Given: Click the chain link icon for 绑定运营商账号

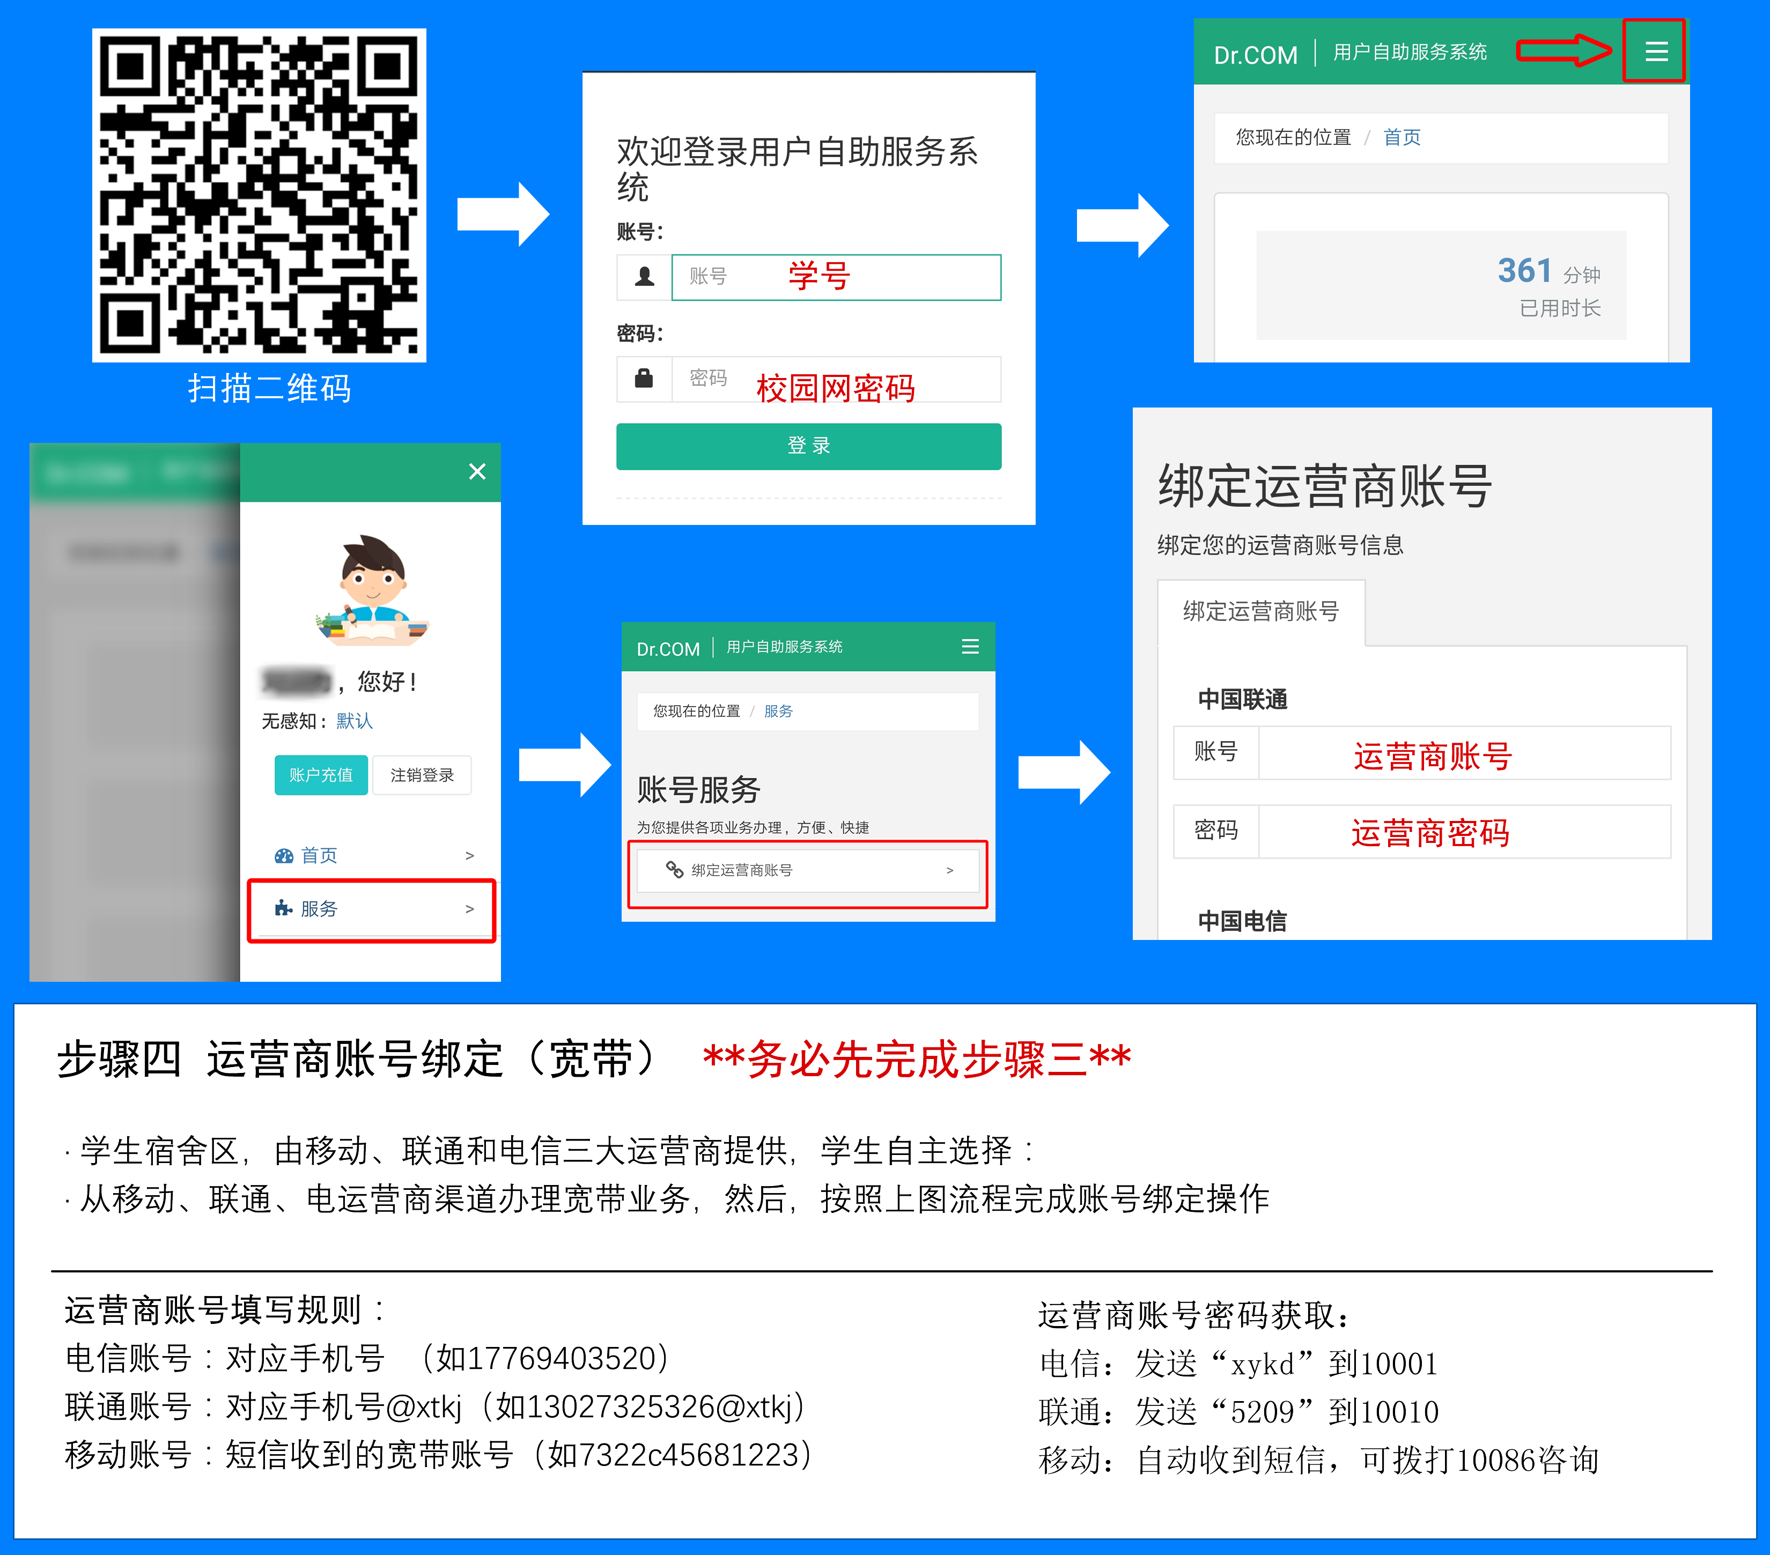Looking at the screenshot, I should 675,869.
